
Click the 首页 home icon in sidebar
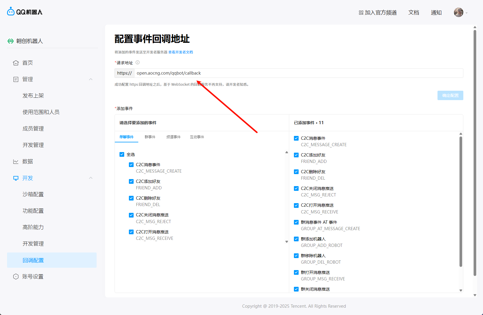click(16, 63)
